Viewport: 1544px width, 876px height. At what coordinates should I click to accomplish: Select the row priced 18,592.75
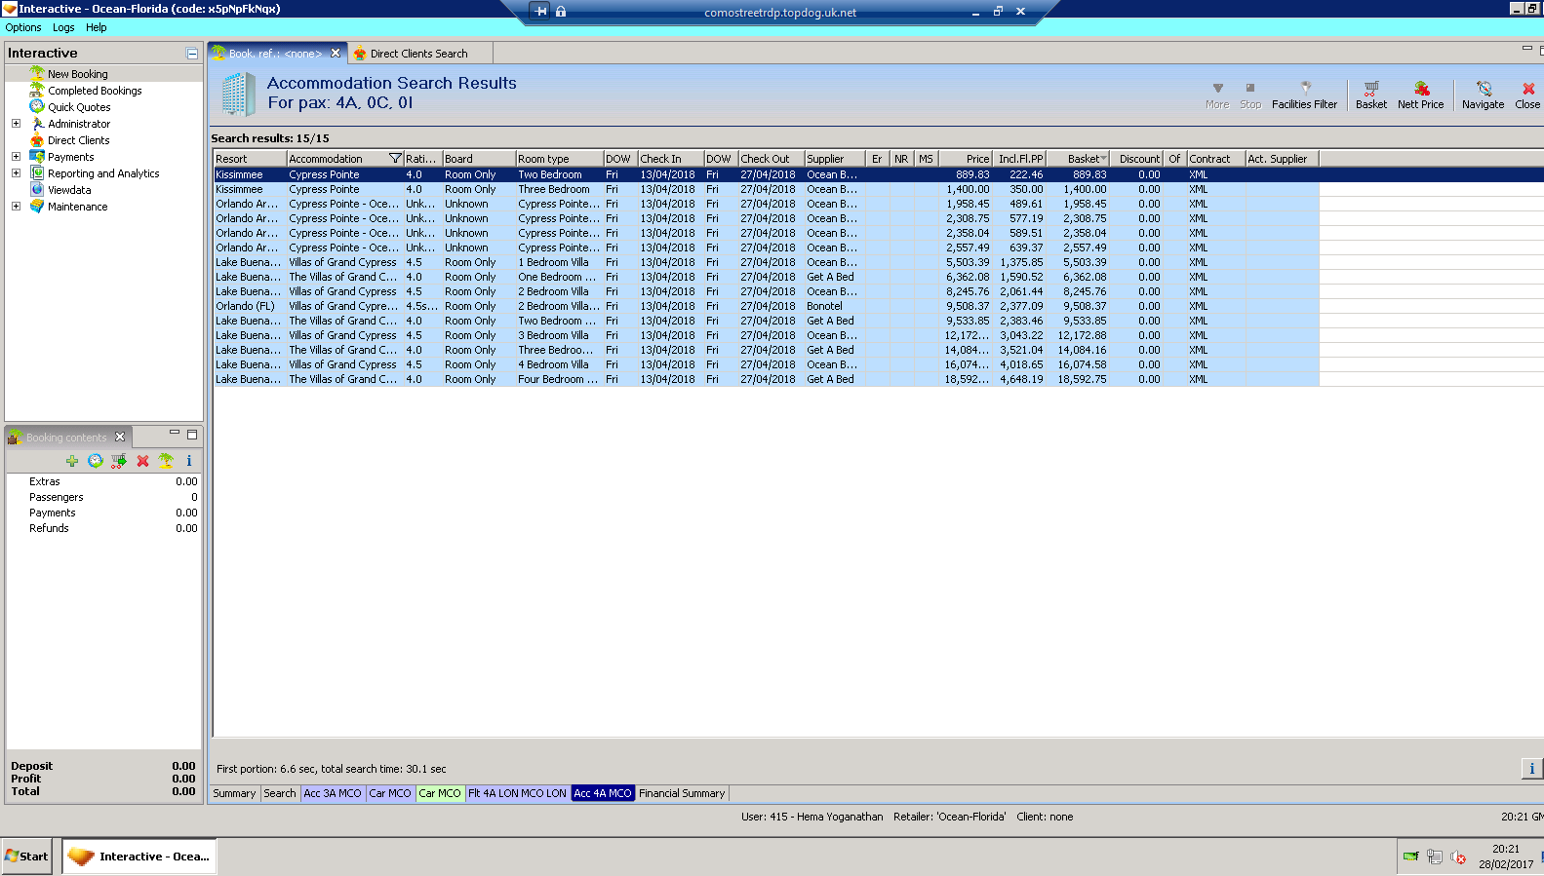[x=766, y=379]
